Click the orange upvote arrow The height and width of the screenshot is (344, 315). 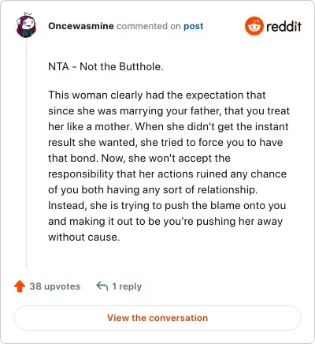coord(20,286)
